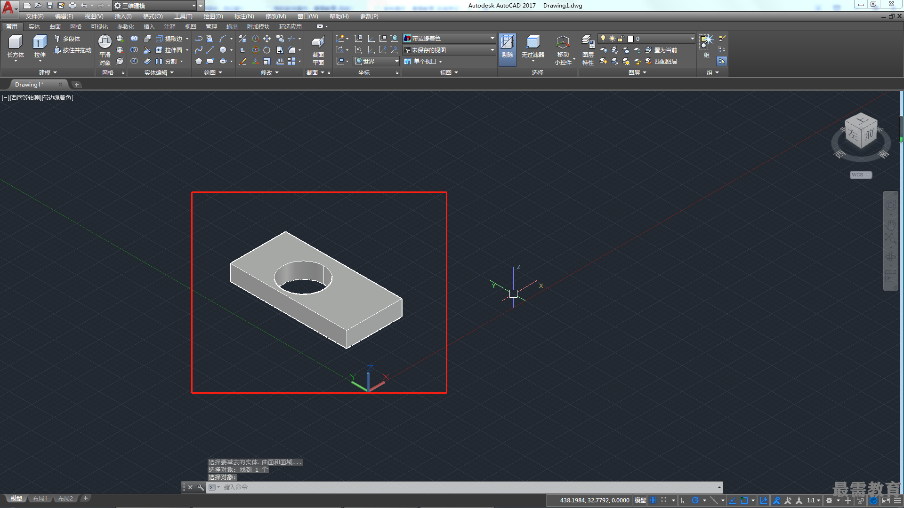Click the 模型 button in status bar
This screenshot has height=508, width=904.
[x=640, y=500]
